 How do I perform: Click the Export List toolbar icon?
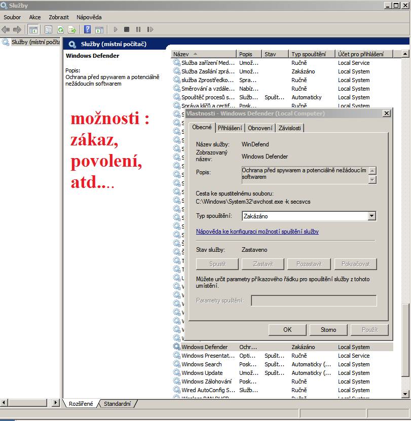pyautogui.click(x=72, y=29)
